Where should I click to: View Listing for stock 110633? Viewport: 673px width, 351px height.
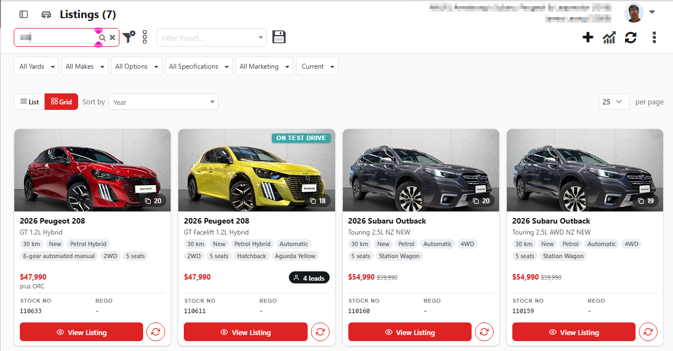pyautogui.click(x=81, y=332)
